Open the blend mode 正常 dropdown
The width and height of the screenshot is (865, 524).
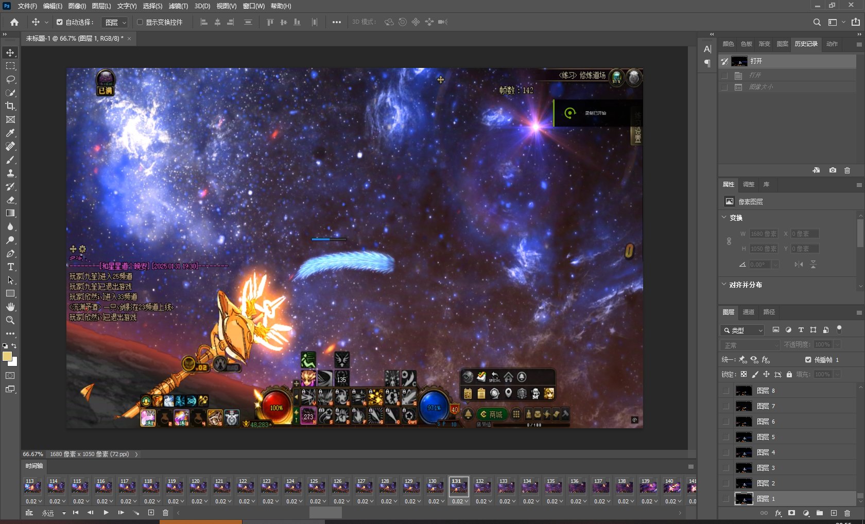coord(750,345)
